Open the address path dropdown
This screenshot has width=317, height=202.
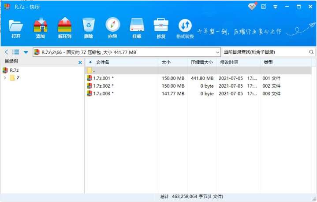point(217,52)
